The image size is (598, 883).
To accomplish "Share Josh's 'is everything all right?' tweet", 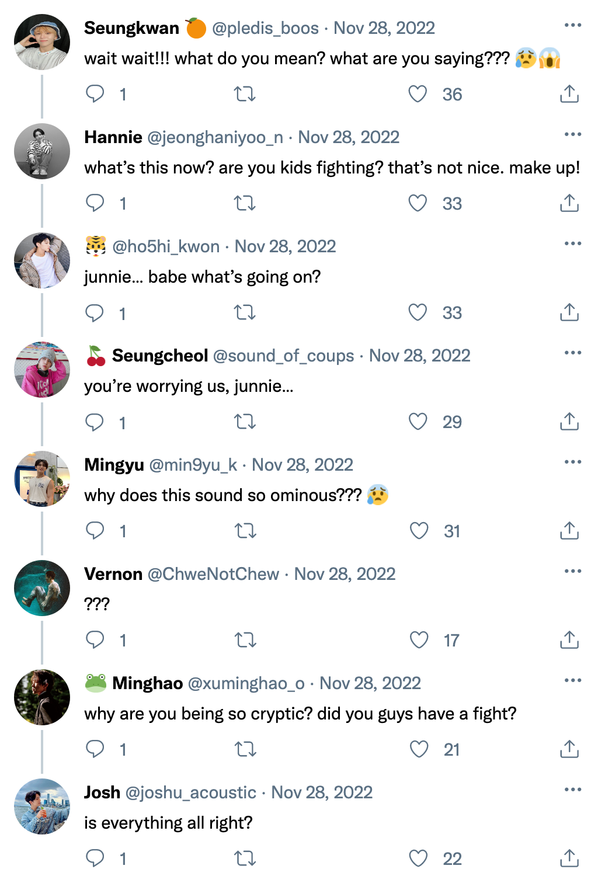I will [x=569, y=858].
